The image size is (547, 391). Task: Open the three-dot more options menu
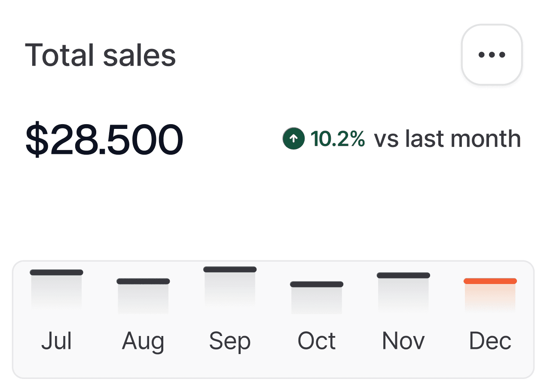tap(492, 55)
